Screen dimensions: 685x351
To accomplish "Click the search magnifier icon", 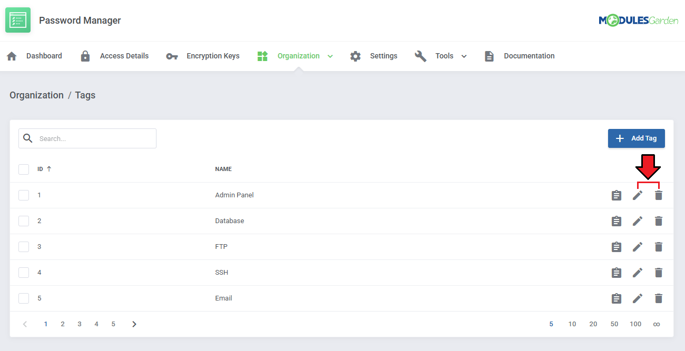I will coord(28,138).
